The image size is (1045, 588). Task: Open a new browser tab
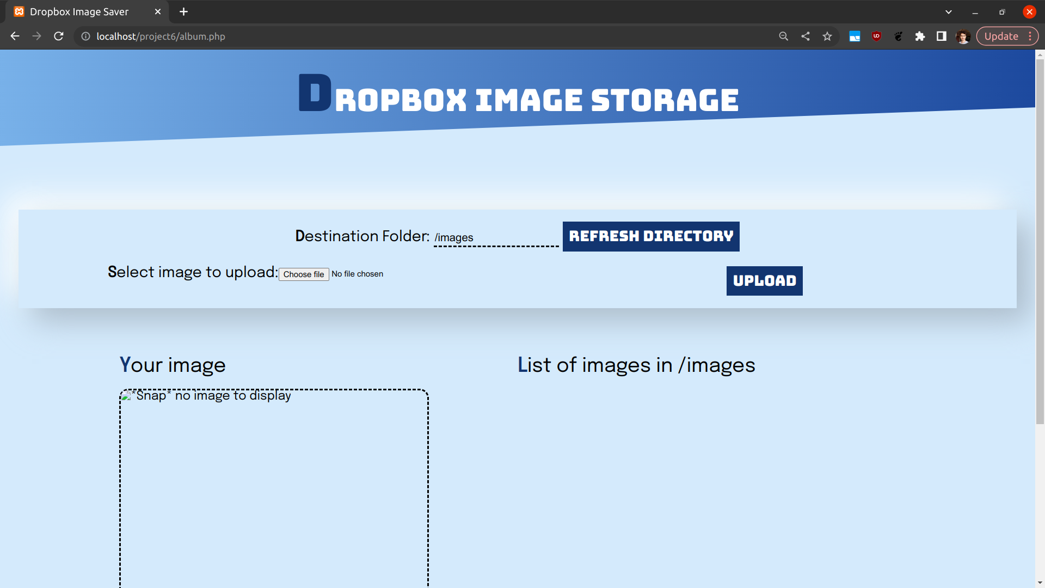pos(183,12)
